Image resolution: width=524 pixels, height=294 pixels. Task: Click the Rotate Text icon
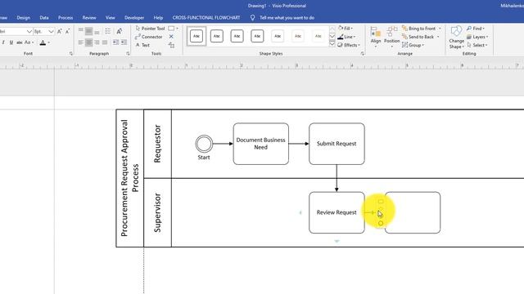coord(120,31)
